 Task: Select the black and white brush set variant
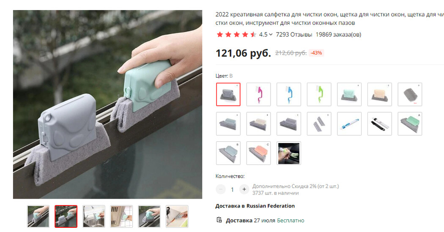click(x=380, y=124)
